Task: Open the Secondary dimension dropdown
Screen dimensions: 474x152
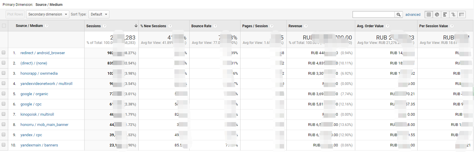Action: tap(47, 14)
